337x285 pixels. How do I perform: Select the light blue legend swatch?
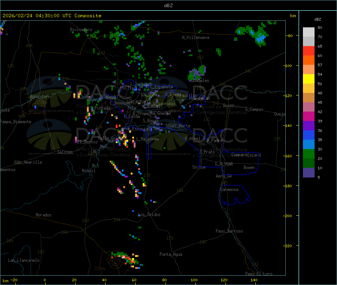309,145
